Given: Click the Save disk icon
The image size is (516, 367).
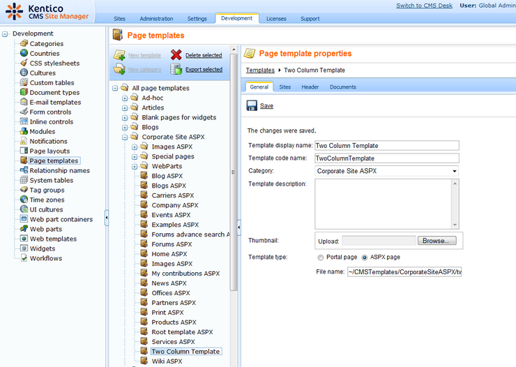Looking at the screenshot, I should [x=252, y=105].
